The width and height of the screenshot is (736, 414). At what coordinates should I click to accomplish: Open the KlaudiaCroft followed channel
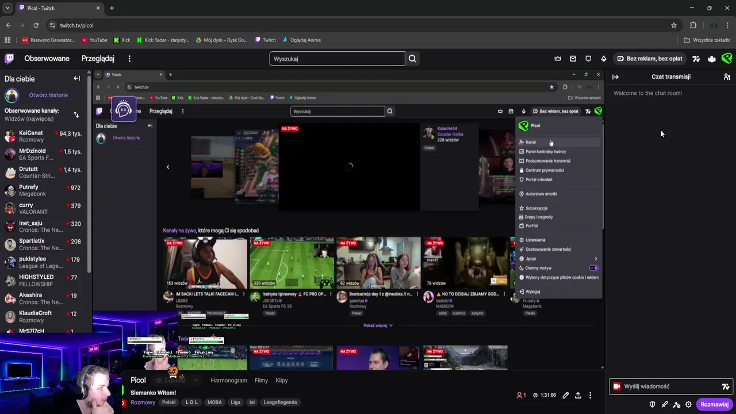43,316
